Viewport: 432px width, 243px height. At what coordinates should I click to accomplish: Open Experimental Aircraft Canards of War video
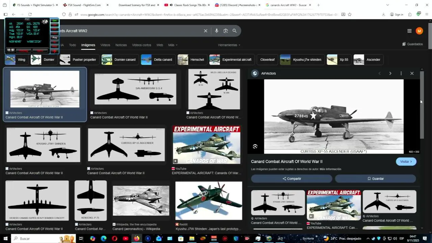(207, 145)
